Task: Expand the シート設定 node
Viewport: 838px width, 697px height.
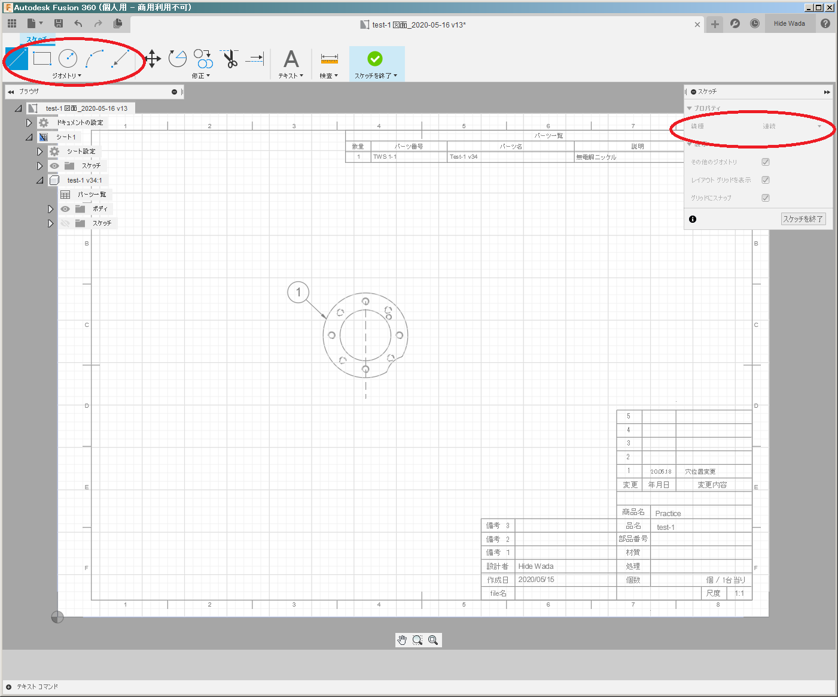Action: click(39, 151)
